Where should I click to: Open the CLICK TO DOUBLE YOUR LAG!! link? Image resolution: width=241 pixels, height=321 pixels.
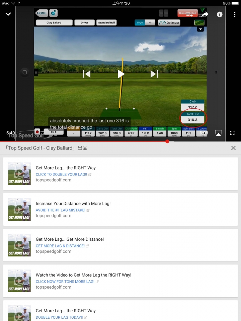point(64,175)
